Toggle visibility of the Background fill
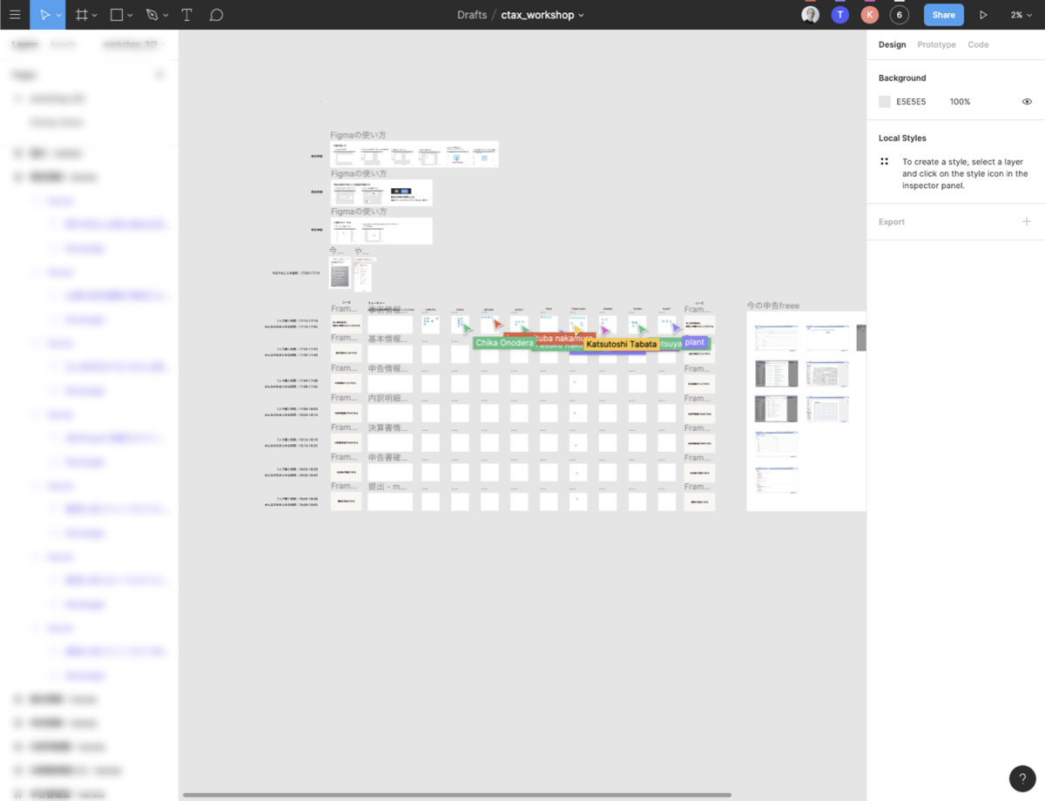The width and height of the screenshot is (1045, 801). 1026,101
